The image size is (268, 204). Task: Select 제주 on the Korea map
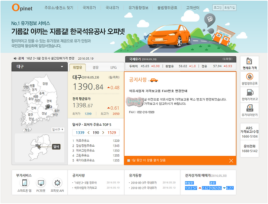click(27, 130)
